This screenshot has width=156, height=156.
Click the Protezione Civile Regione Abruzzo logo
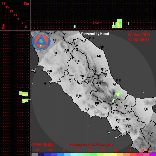(41, 41)
